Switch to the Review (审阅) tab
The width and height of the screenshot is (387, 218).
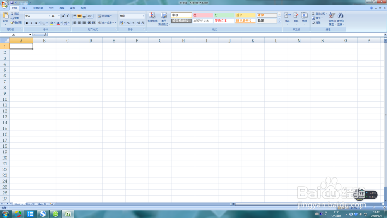click(73, 8)
